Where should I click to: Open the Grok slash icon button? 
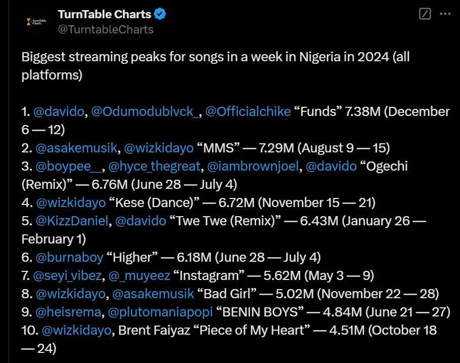(x=425, y=14)
